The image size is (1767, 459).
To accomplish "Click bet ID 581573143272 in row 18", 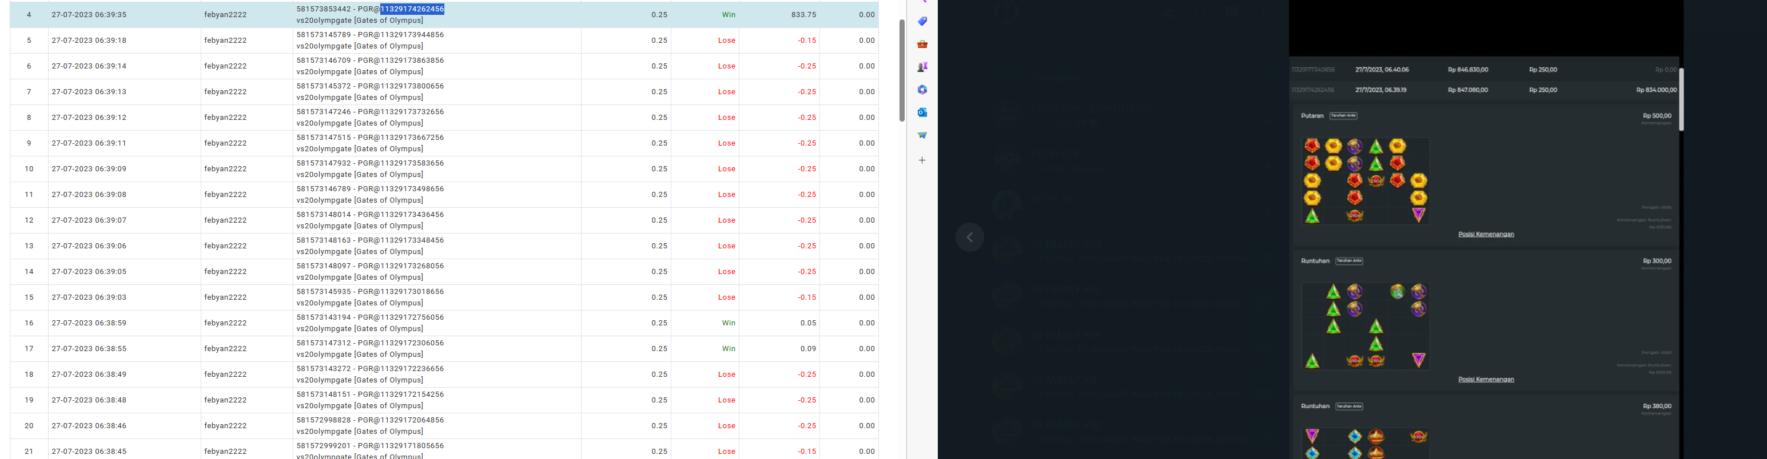I will tap(324, 369).
